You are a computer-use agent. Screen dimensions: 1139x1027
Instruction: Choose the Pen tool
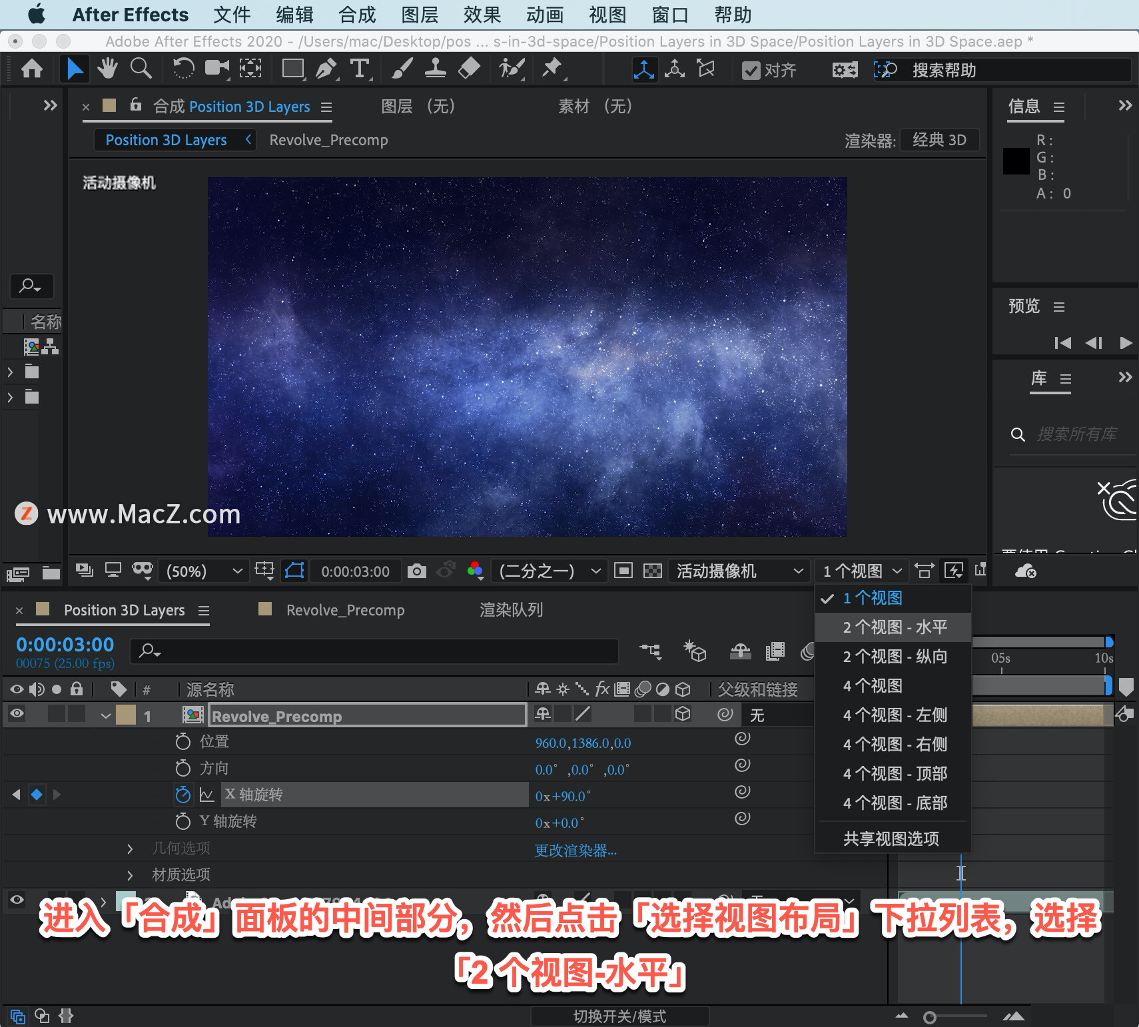326,69
